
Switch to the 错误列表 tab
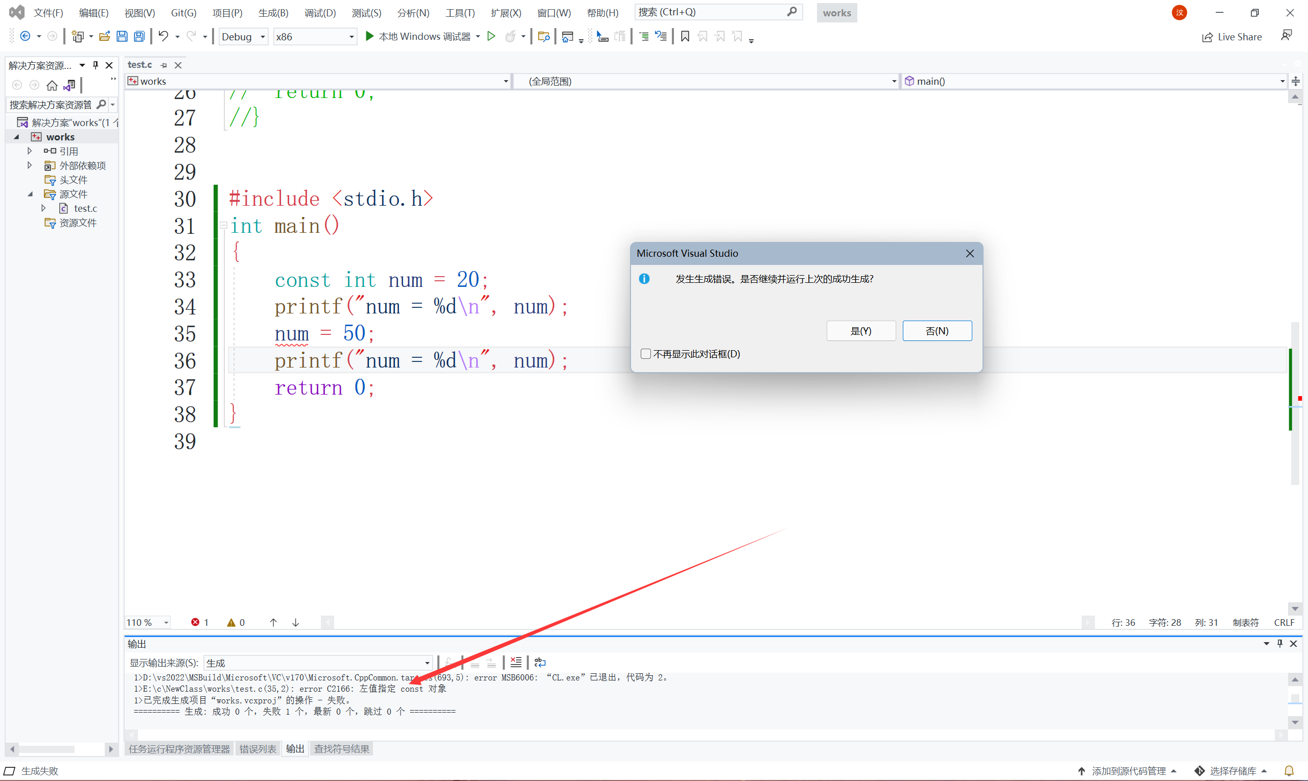[x=258, y=749]
